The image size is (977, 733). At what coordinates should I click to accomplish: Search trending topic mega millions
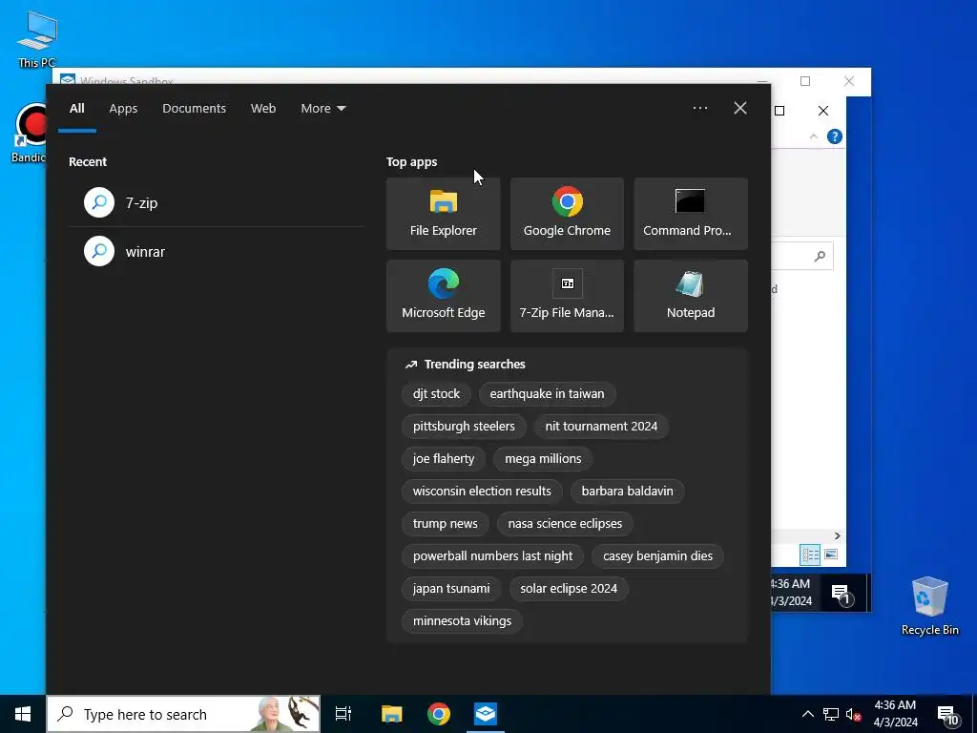tap(543, 459)
